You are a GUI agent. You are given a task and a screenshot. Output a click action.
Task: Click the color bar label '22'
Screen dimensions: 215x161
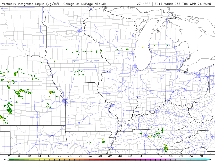pos(59,156)
